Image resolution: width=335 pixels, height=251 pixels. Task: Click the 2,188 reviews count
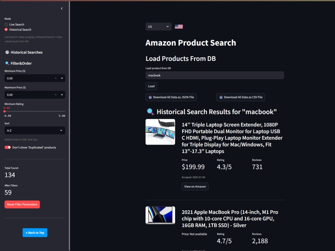[x=260, y=241]
